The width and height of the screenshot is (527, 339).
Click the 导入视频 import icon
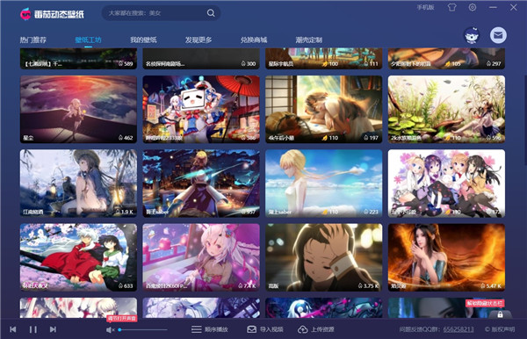(x=251, y=329)
